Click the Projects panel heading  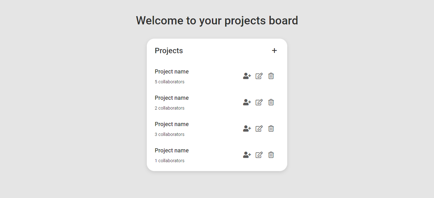[169, 50]
